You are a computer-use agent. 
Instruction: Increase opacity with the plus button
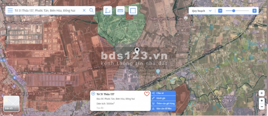point(255,11)
